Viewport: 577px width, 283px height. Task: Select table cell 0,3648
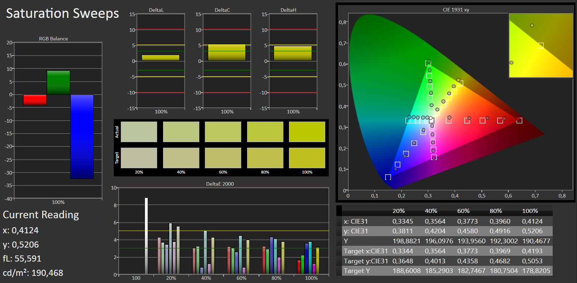tap(403, 261)
